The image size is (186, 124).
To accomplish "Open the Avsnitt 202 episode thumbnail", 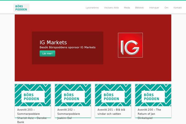I will [73, 95].
